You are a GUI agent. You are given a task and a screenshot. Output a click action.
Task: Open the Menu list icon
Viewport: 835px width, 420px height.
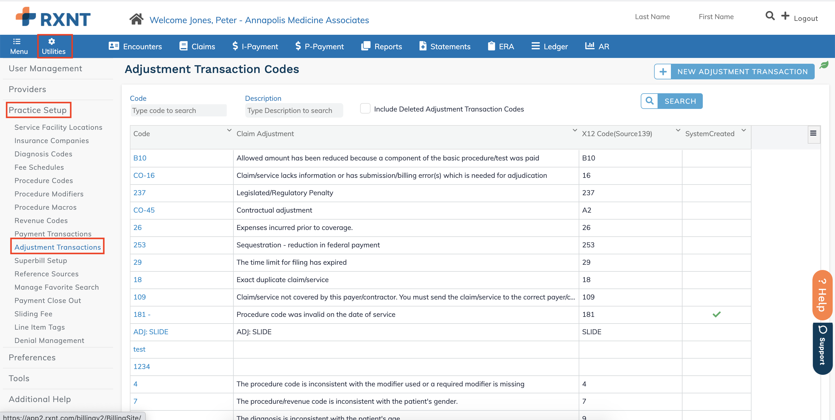17,41
